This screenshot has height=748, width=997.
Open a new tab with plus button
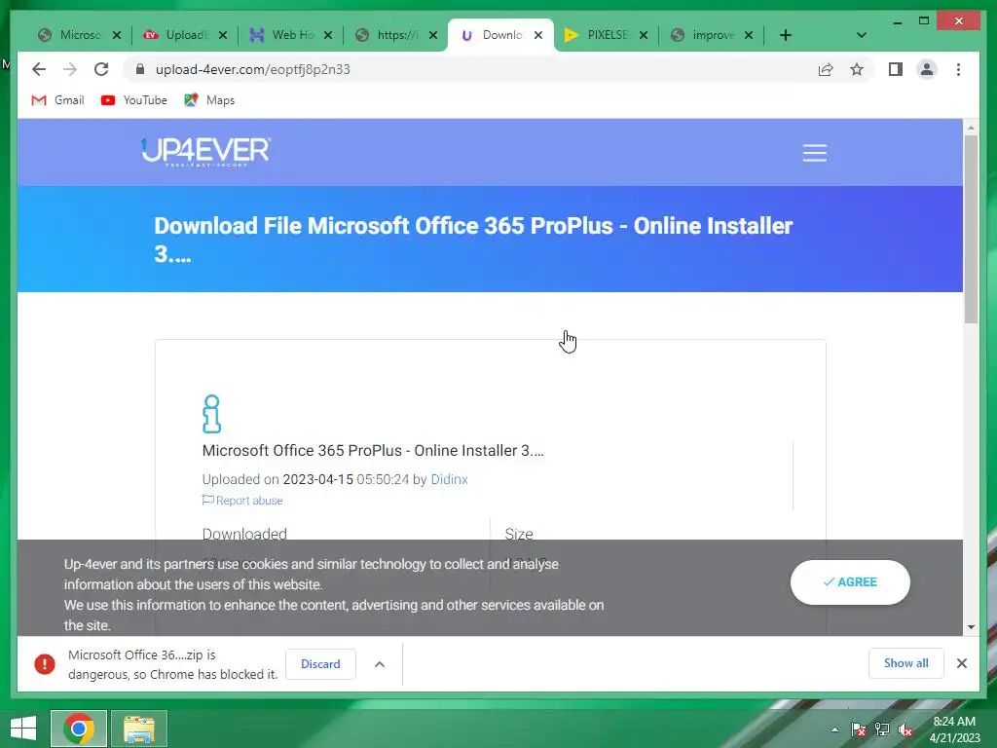coord(786,35)
